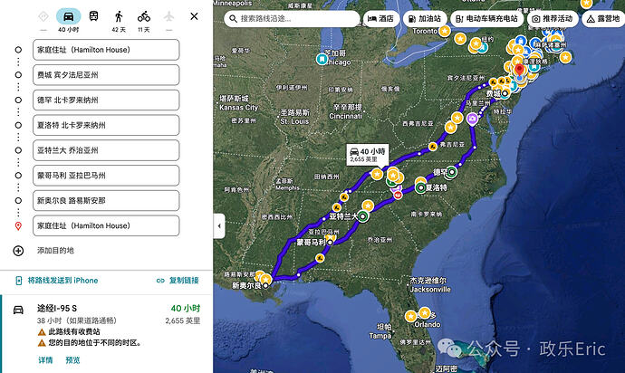Viewport: 625px width, 373px height.
Task: Close the directions panel with X
Action: (195, 16)
